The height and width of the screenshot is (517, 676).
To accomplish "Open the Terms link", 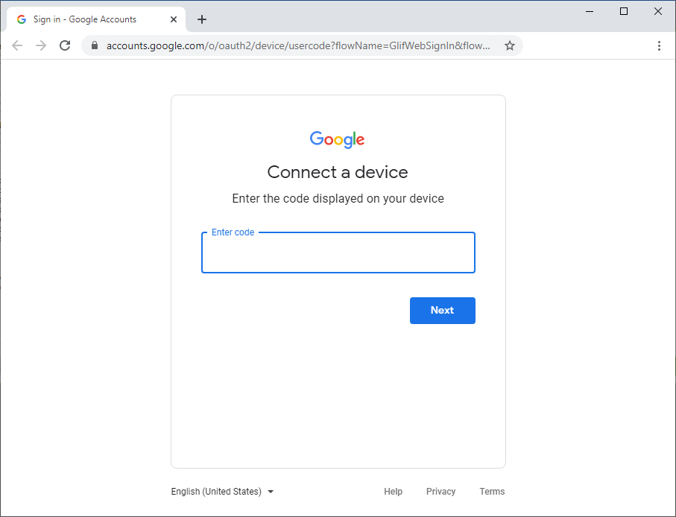I will coord(492,492).
